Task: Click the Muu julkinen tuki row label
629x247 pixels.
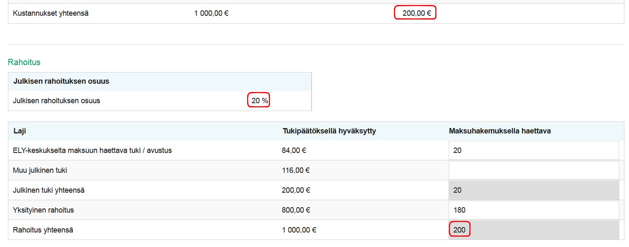Action: 40,170
